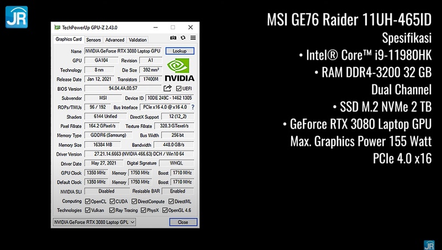
Task: Minimize the GPU-Z window
Action: click(x=156, y=27)
